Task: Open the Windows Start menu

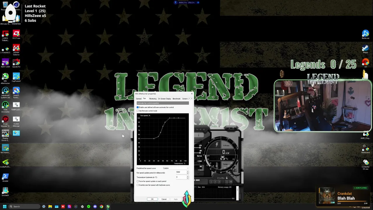Action: pyautogui.click(x=5, y=206)
